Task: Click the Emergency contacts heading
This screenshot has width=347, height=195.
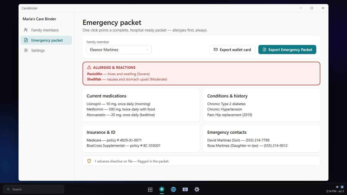Action: coord(227,132)
